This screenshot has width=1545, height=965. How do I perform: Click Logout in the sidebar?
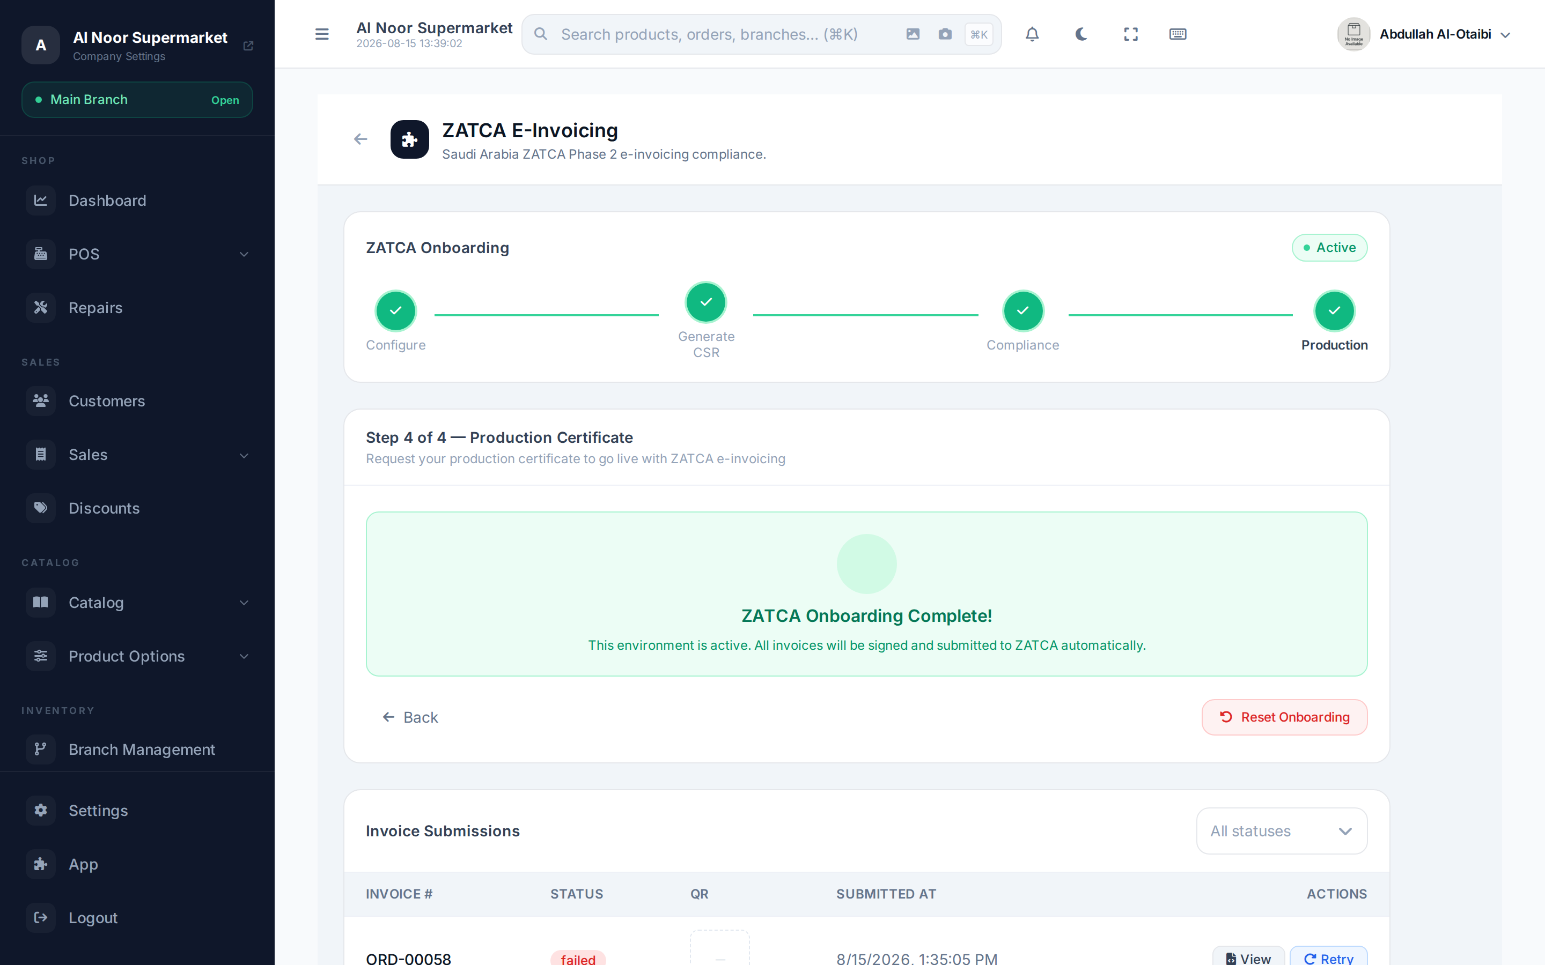tap(137, 918)
